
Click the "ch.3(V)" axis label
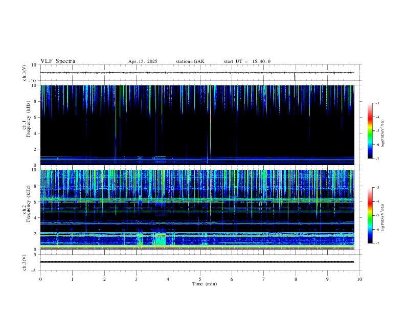tap(24, 262)
